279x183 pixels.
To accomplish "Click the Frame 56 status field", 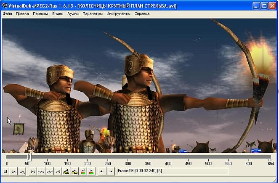I will tap(173, 171).
